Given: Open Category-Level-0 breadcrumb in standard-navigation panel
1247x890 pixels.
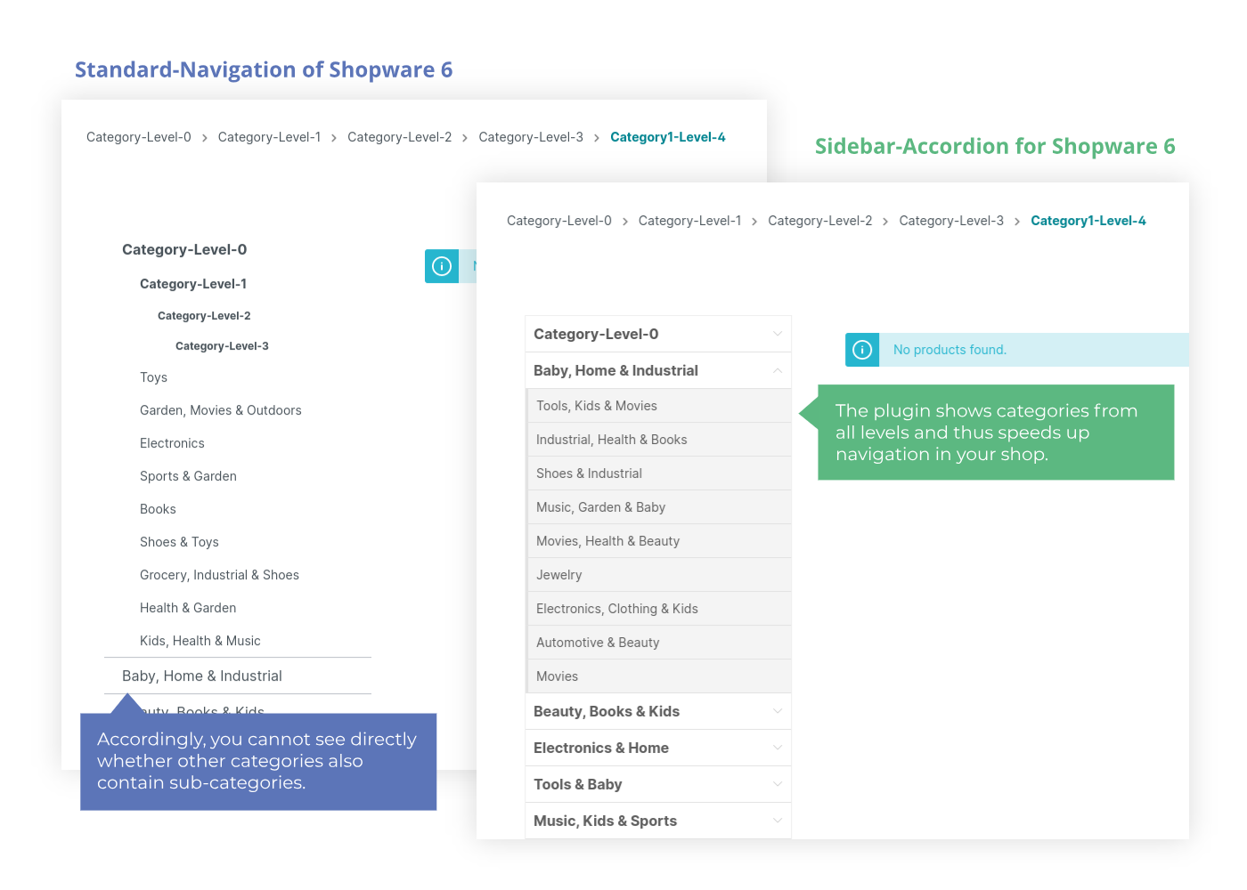Looking at the screenshot, I should pos(139,137).
